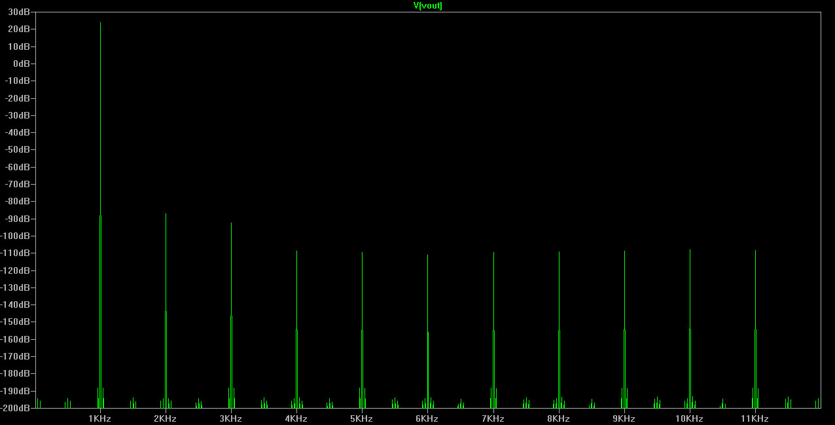Image resolution: width=835 pixels, height=425 pixels.
Task: Click the 2KHz frequency axis label
Action: tap(166, 418)
